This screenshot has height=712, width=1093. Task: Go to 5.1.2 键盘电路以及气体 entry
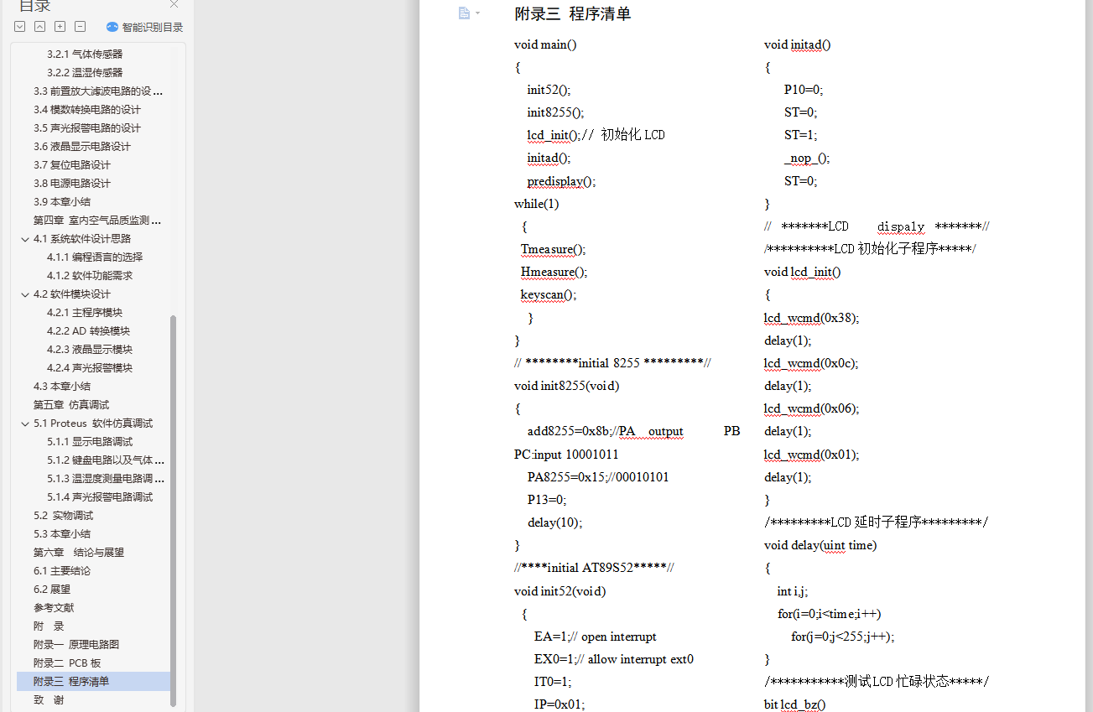pyautogui.click(x=106, y=460)
